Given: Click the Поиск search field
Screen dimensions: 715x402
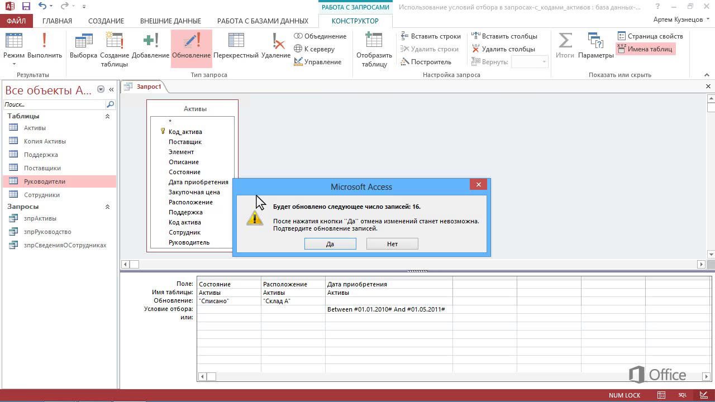Looking at the screenshot, I should [x=54, y=104].
